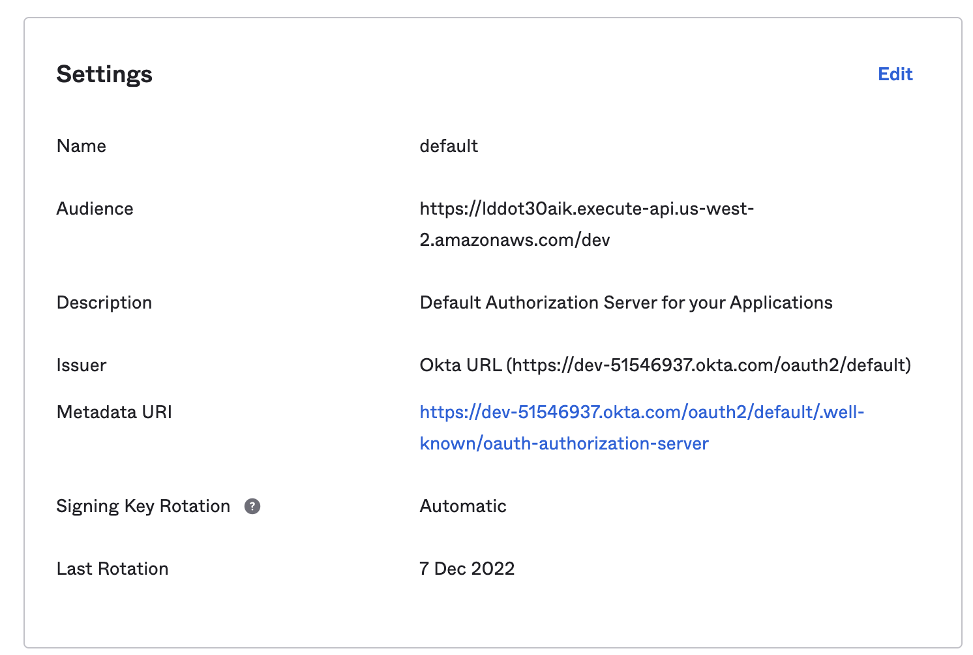973x655 pixels.
Task: Select the Metadata URI row label
Action: tap(114, 412)
